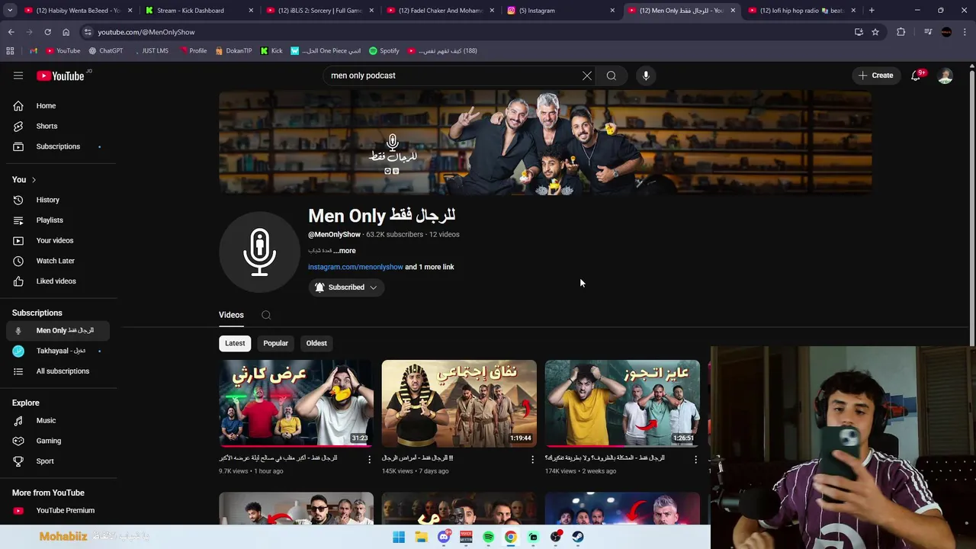Open the 31:23 video thumbnail
Screen dimensions: 976x549
point(296,403)
